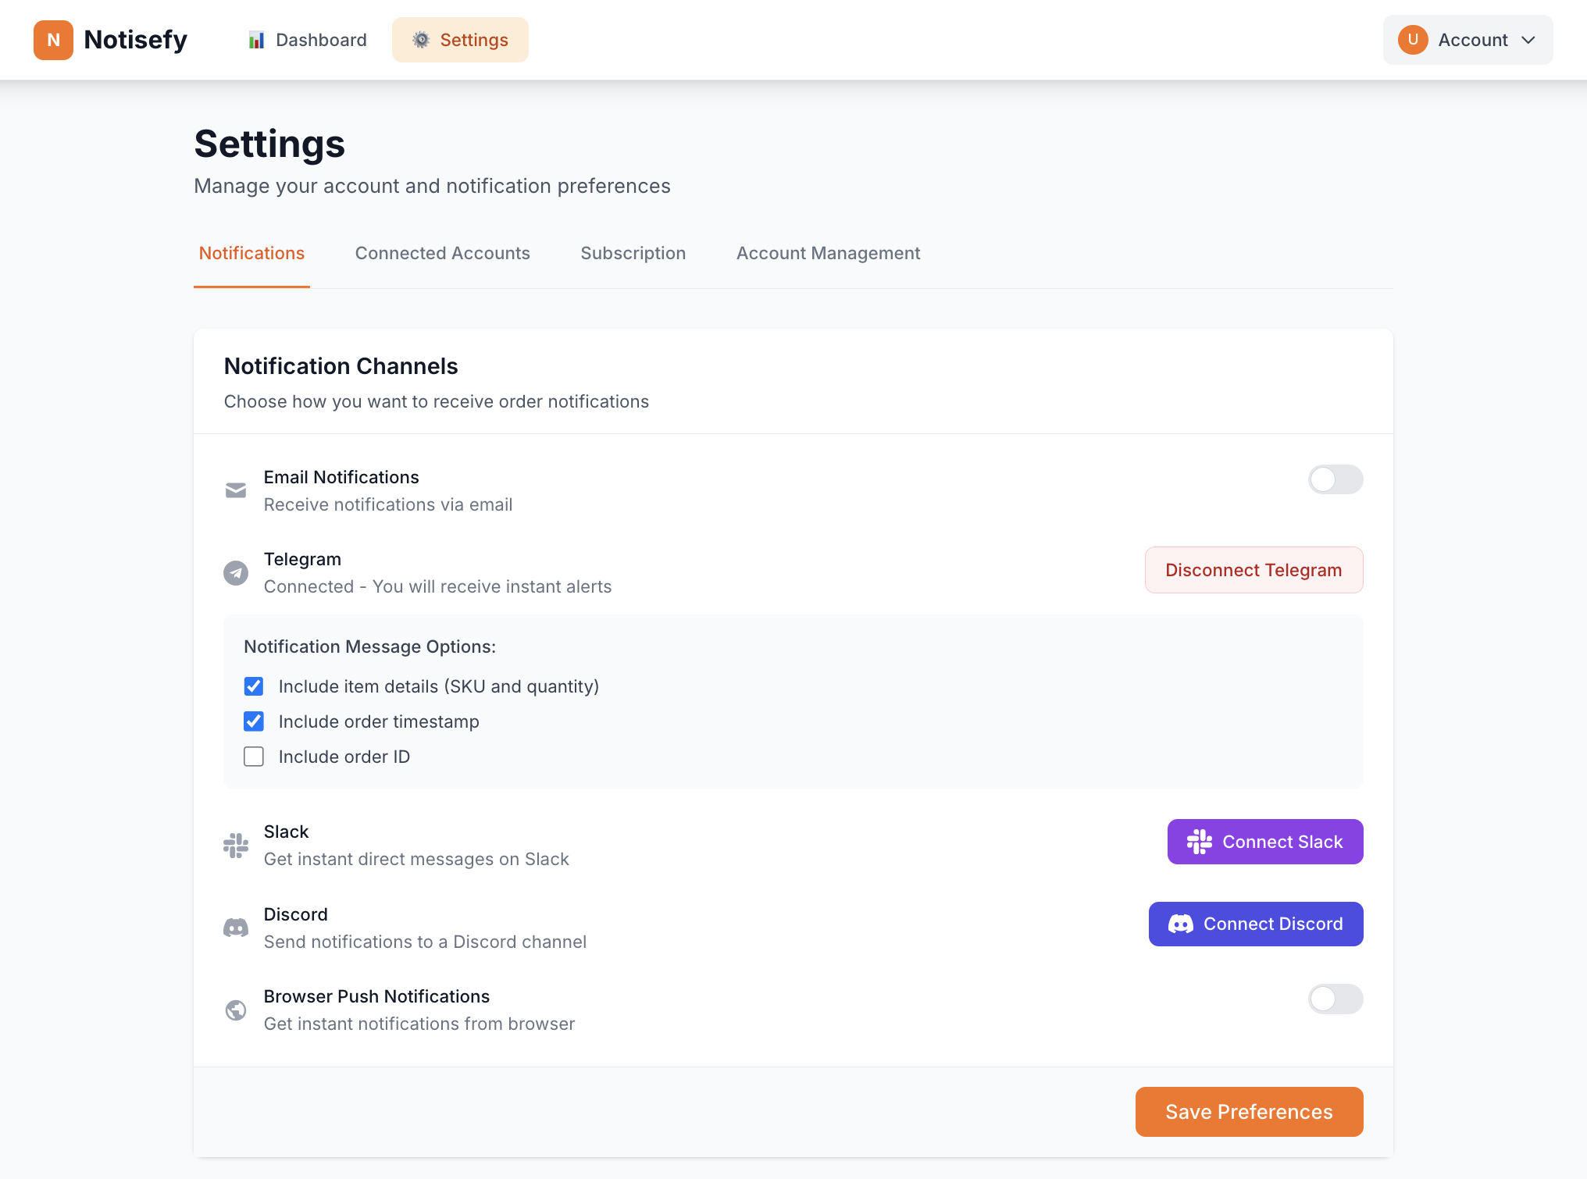Uncheck Include item details option

254,686
